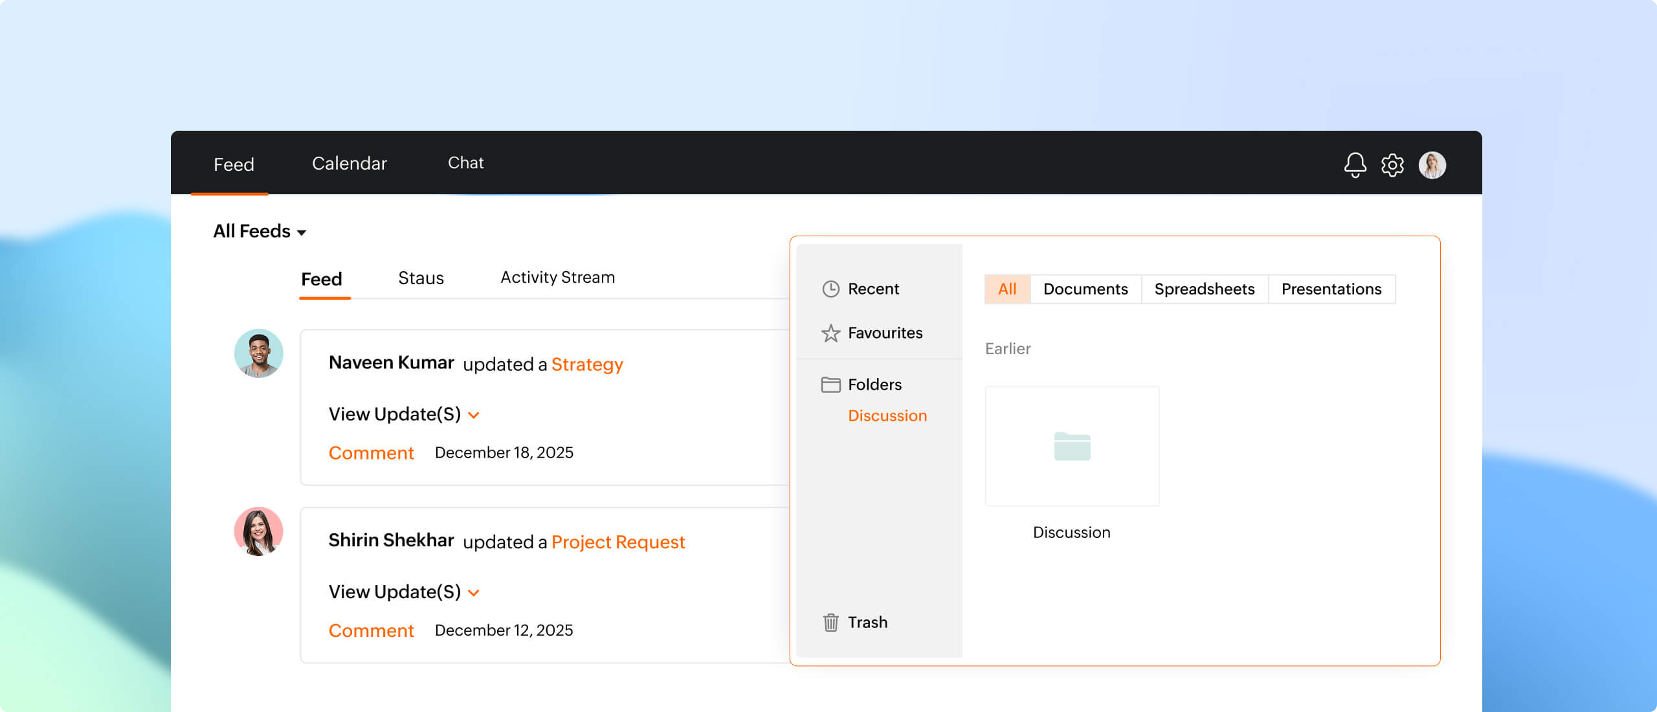Expand the All Feeds dropdown
Image resolution: width=1657 pixels, height=712 pixels.
click(260, 231)
